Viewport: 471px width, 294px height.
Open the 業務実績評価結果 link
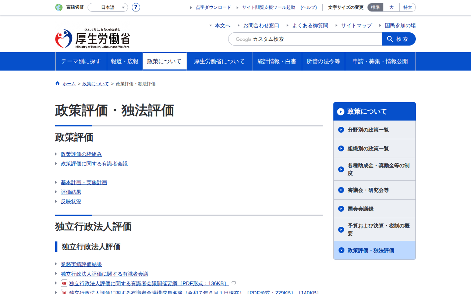[x=81, y=264]
